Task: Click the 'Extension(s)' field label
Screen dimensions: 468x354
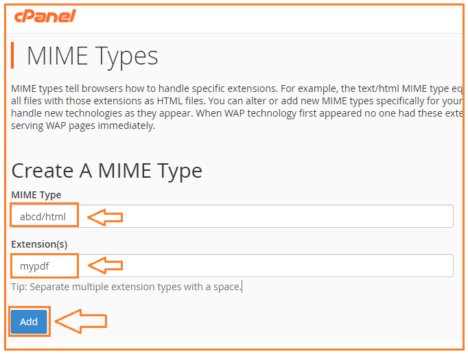Action: 39,244
